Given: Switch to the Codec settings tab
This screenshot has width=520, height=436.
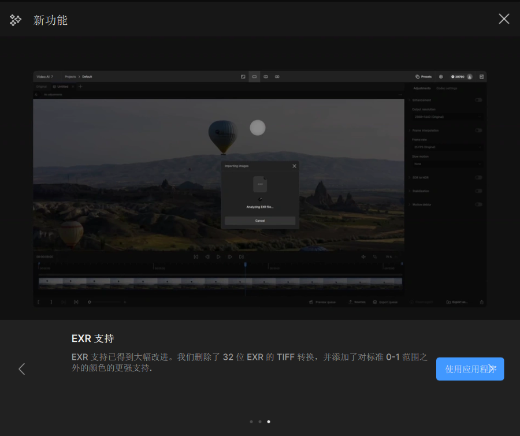Looking at the screenshot, I should pyautogui.click(x=447, y=88).
